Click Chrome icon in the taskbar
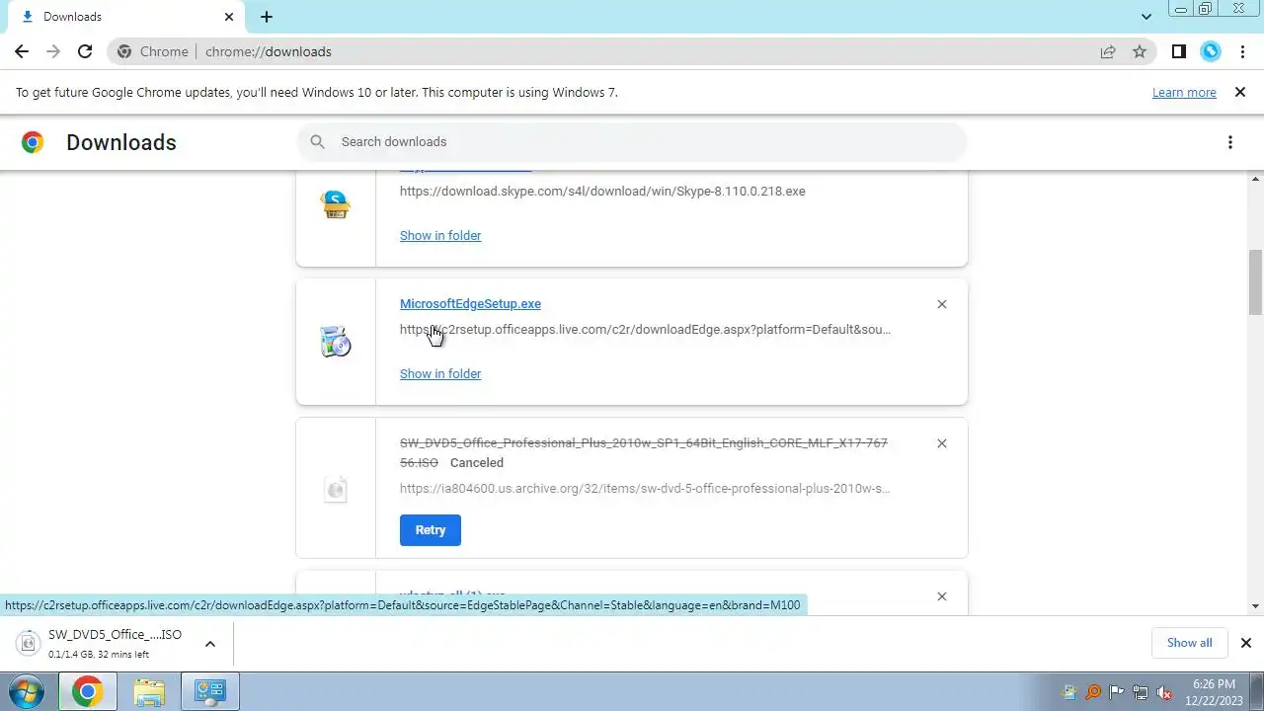 [87, 691]
